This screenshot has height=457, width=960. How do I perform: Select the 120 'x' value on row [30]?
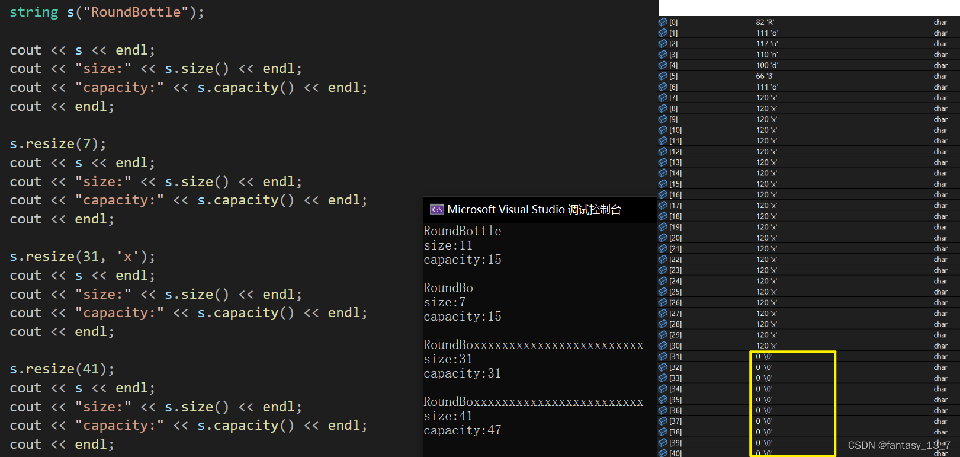[x=766, y=346]
